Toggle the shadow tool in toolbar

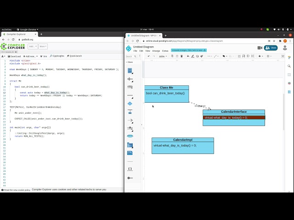pos(197,56)
